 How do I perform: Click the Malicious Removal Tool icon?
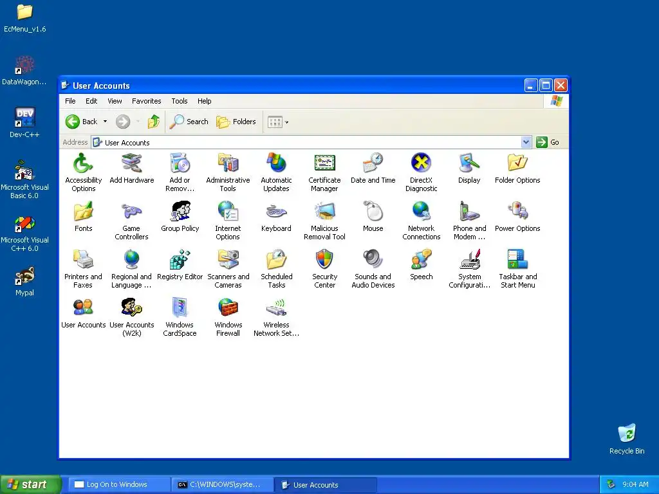tap(324, 211)
